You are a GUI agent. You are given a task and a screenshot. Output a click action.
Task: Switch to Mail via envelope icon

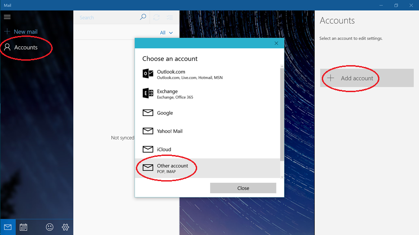[x=8, y=227]
